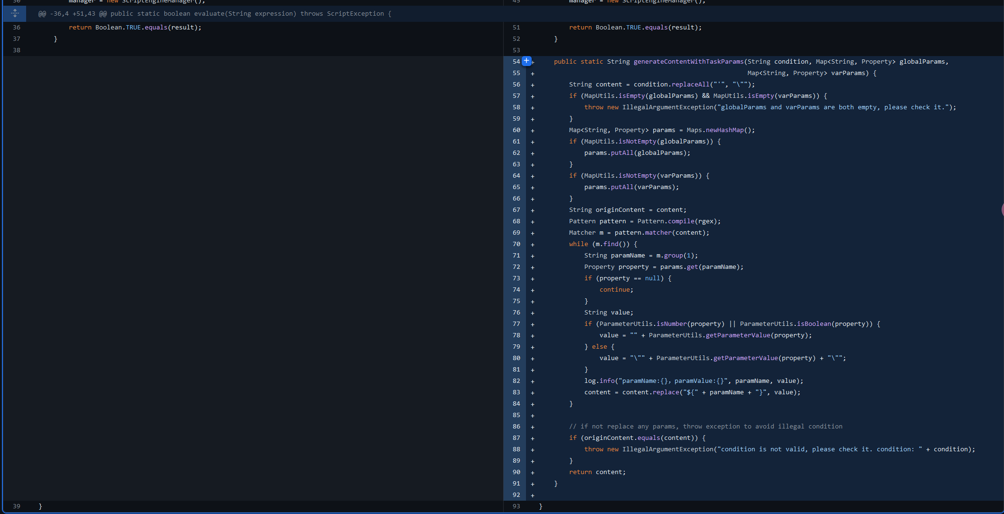Click 'if (property == null)' line

point(628,278)
